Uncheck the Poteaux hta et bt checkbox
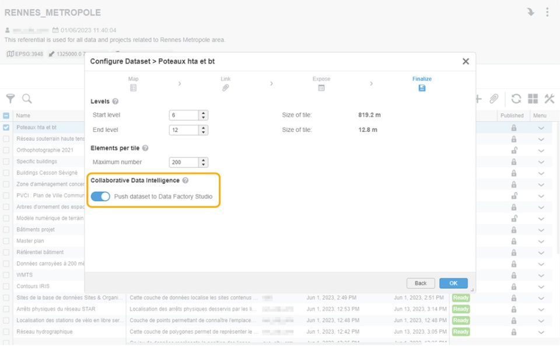Viewport: 560px width, 350px height. [x=6, y=128]
